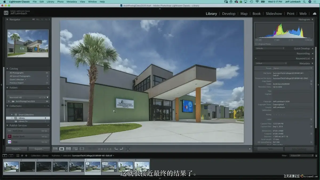Enable Original Photo checkbox
Screen dimensions: 320x180
point(256,44)
